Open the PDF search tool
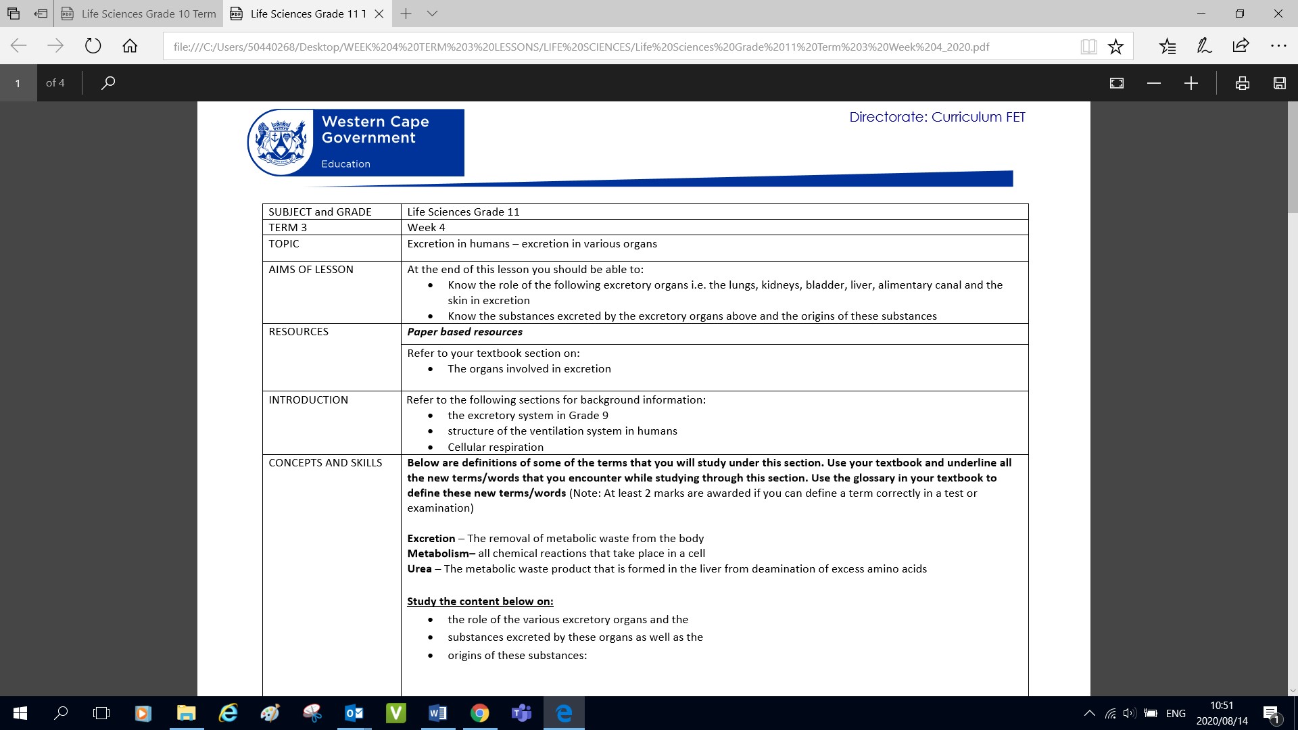Screen dimensions: 1298x730 click(x=106, y=82)
